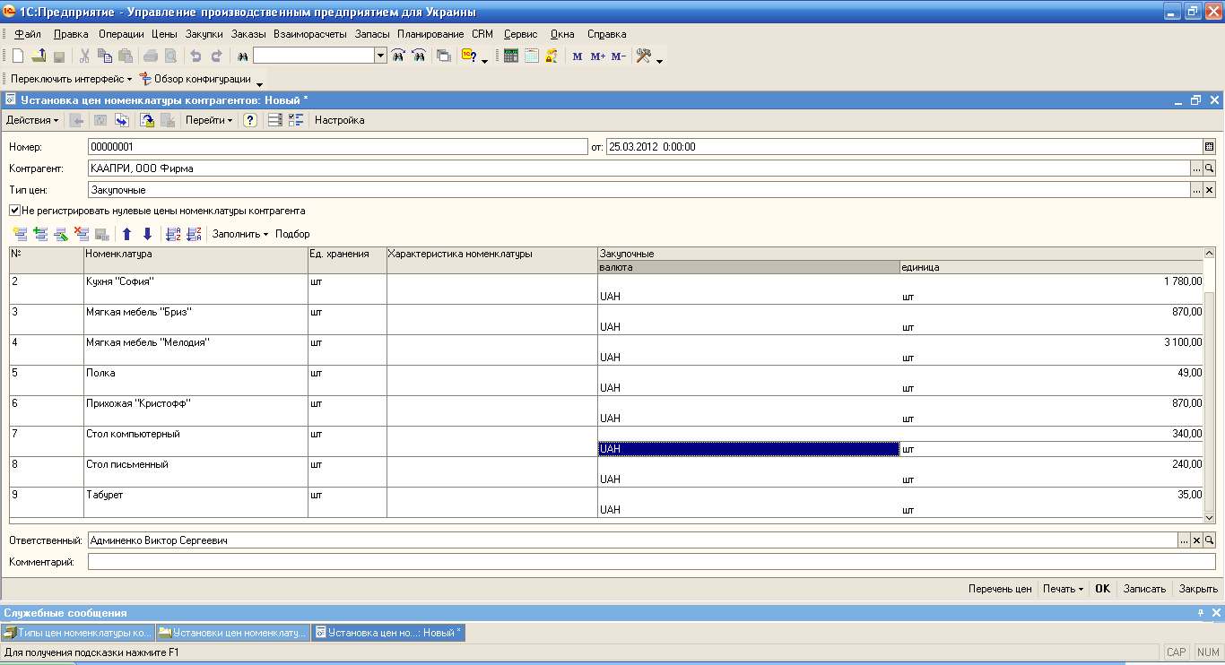
Task: Expand the tools icon dropdown arrow
Action: coord(660,60)
